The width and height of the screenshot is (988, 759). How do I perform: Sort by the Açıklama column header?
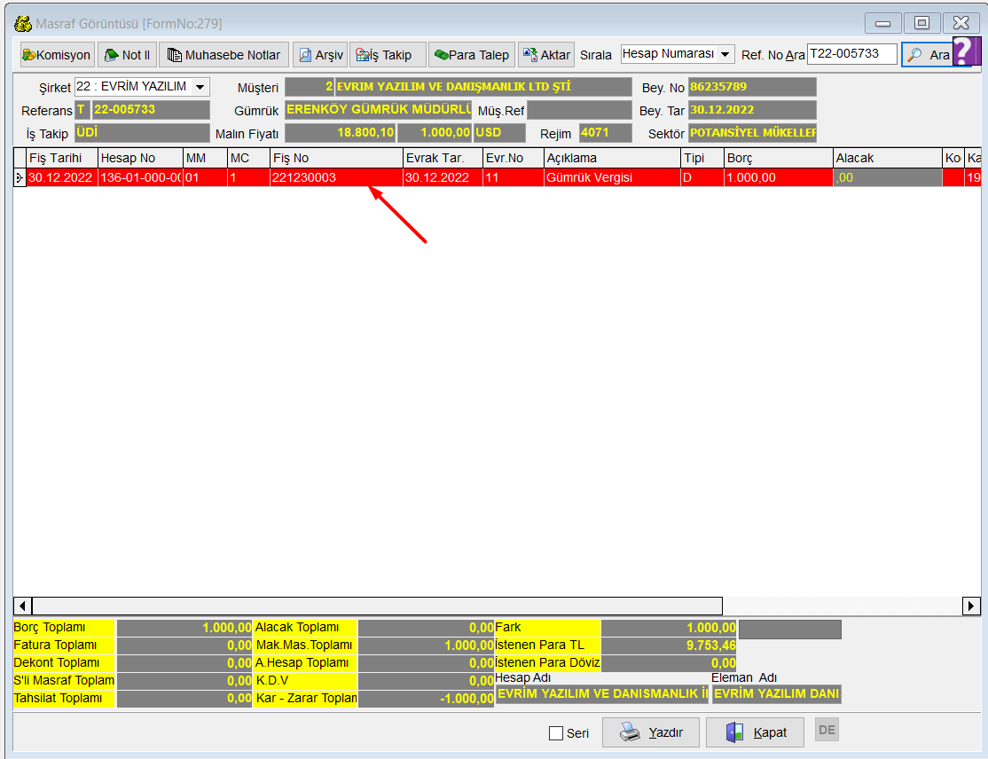[x=611, y=158]
